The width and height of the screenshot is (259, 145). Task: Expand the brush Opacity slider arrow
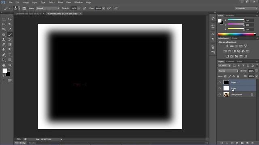pos(79,8)
